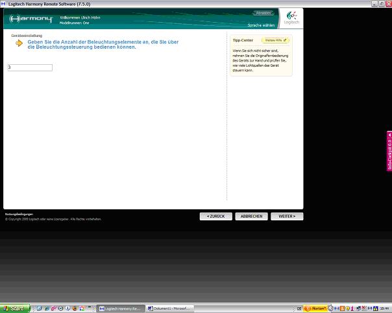Click the Weitere Hilfe button in Tipp-Center
The image size is (392, 313).
tap(275, 40)
